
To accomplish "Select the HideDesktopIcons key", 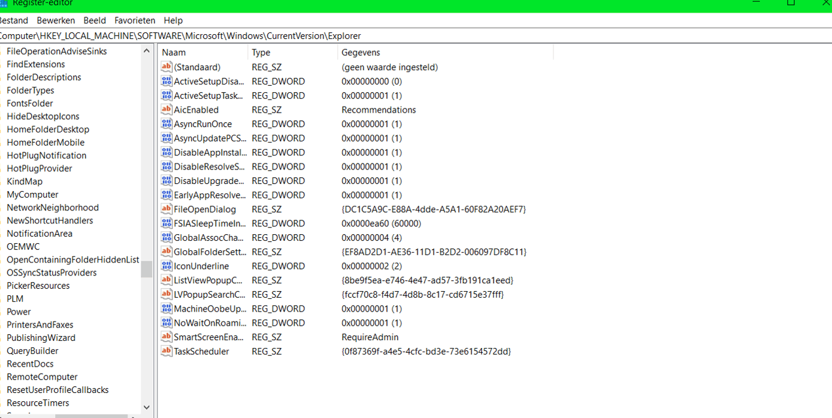I will tap(43, 116).
